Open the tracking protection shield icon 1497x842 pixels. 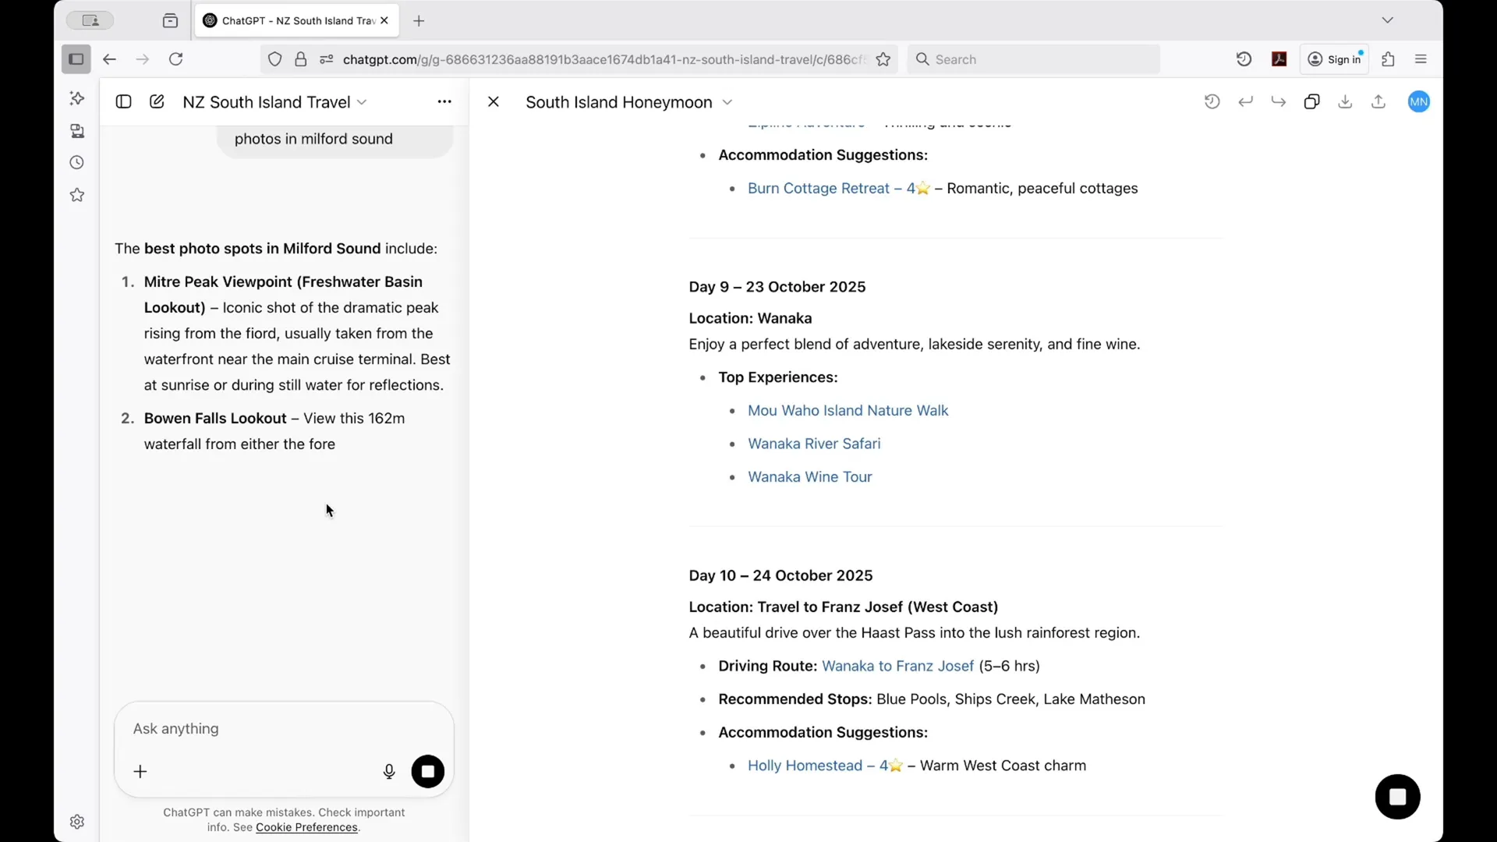[275, 59]
